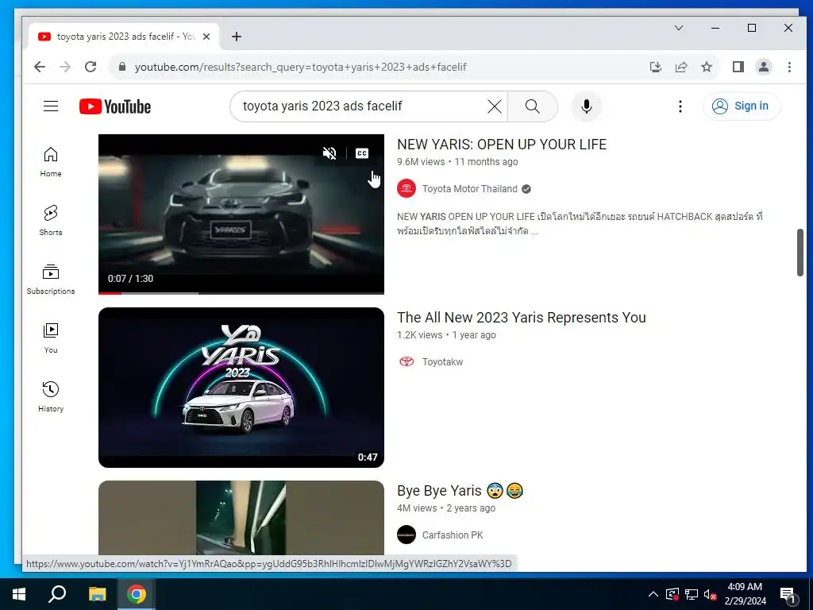This screenshot has width=813, height=610.
Task: Click the 2023 Yaris thumbnail
Action: [x=241, y=388]
